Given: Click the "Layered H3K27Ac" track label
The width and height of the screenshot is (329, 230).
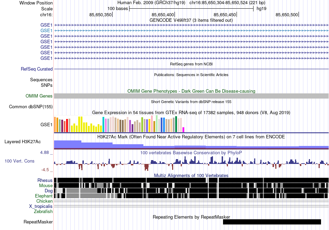Looking at the screenshot, I should click(23, 142).
